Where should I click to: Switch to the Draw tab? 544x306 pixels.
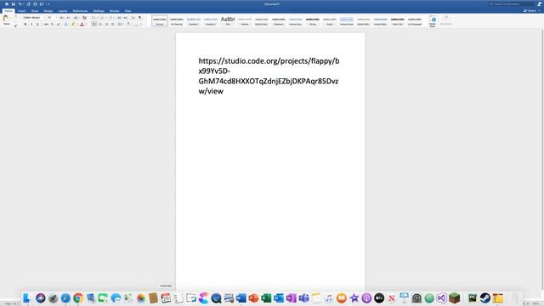(x=35, y=11)
